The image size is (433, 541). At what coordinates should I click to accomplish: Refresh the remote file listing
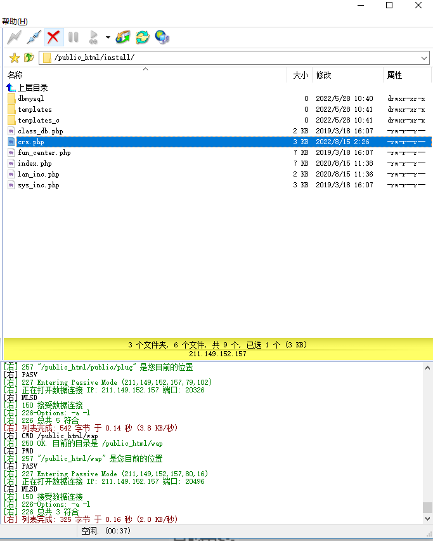tap(143, 37)
